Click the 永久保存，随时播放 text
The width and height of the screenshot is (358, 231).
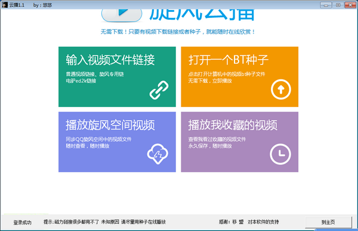point(210,146)
